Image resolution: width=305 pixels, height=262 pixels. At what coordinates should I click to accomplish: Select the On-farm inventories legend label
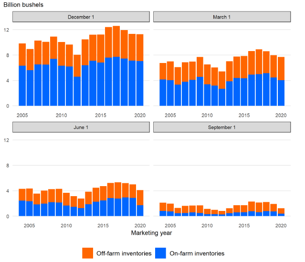point(197,253)
